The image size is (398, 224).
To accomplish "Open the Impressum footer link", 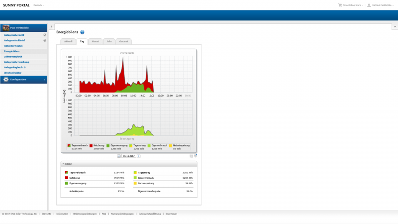I will pyautogui.click(x=171, y=214).
